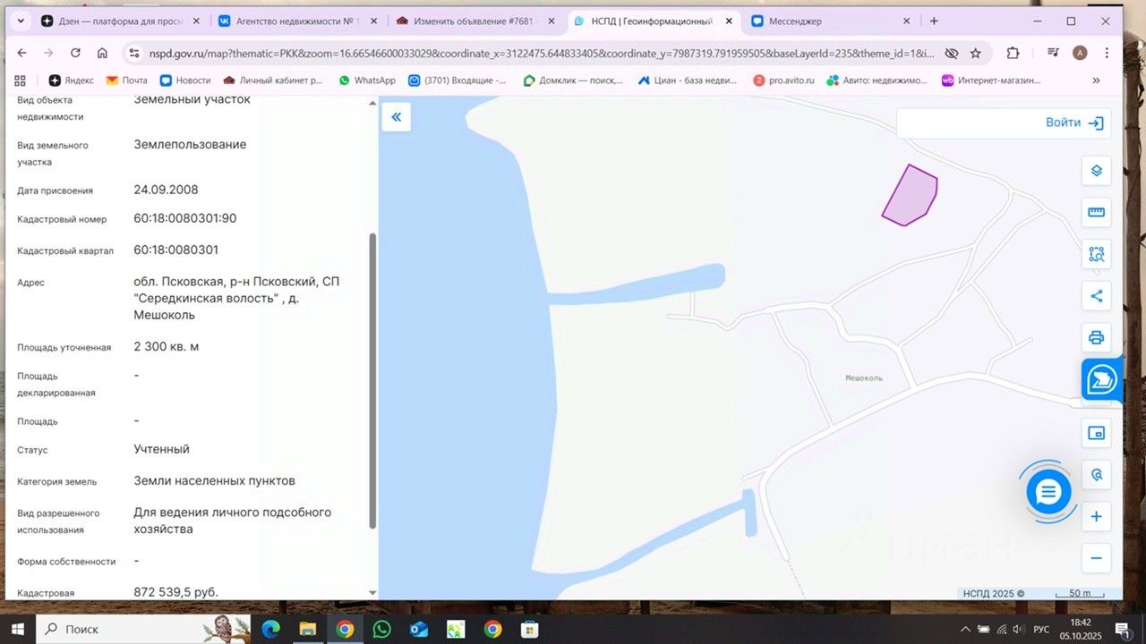This screenshot has height=644, width=1146.
Task: Select the highlighted purple land parcel
Action: (x=911, y=196)
